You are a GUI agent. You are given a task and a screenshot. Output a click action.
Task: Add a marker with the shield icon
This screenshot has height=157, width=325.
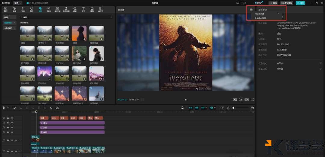51,108
